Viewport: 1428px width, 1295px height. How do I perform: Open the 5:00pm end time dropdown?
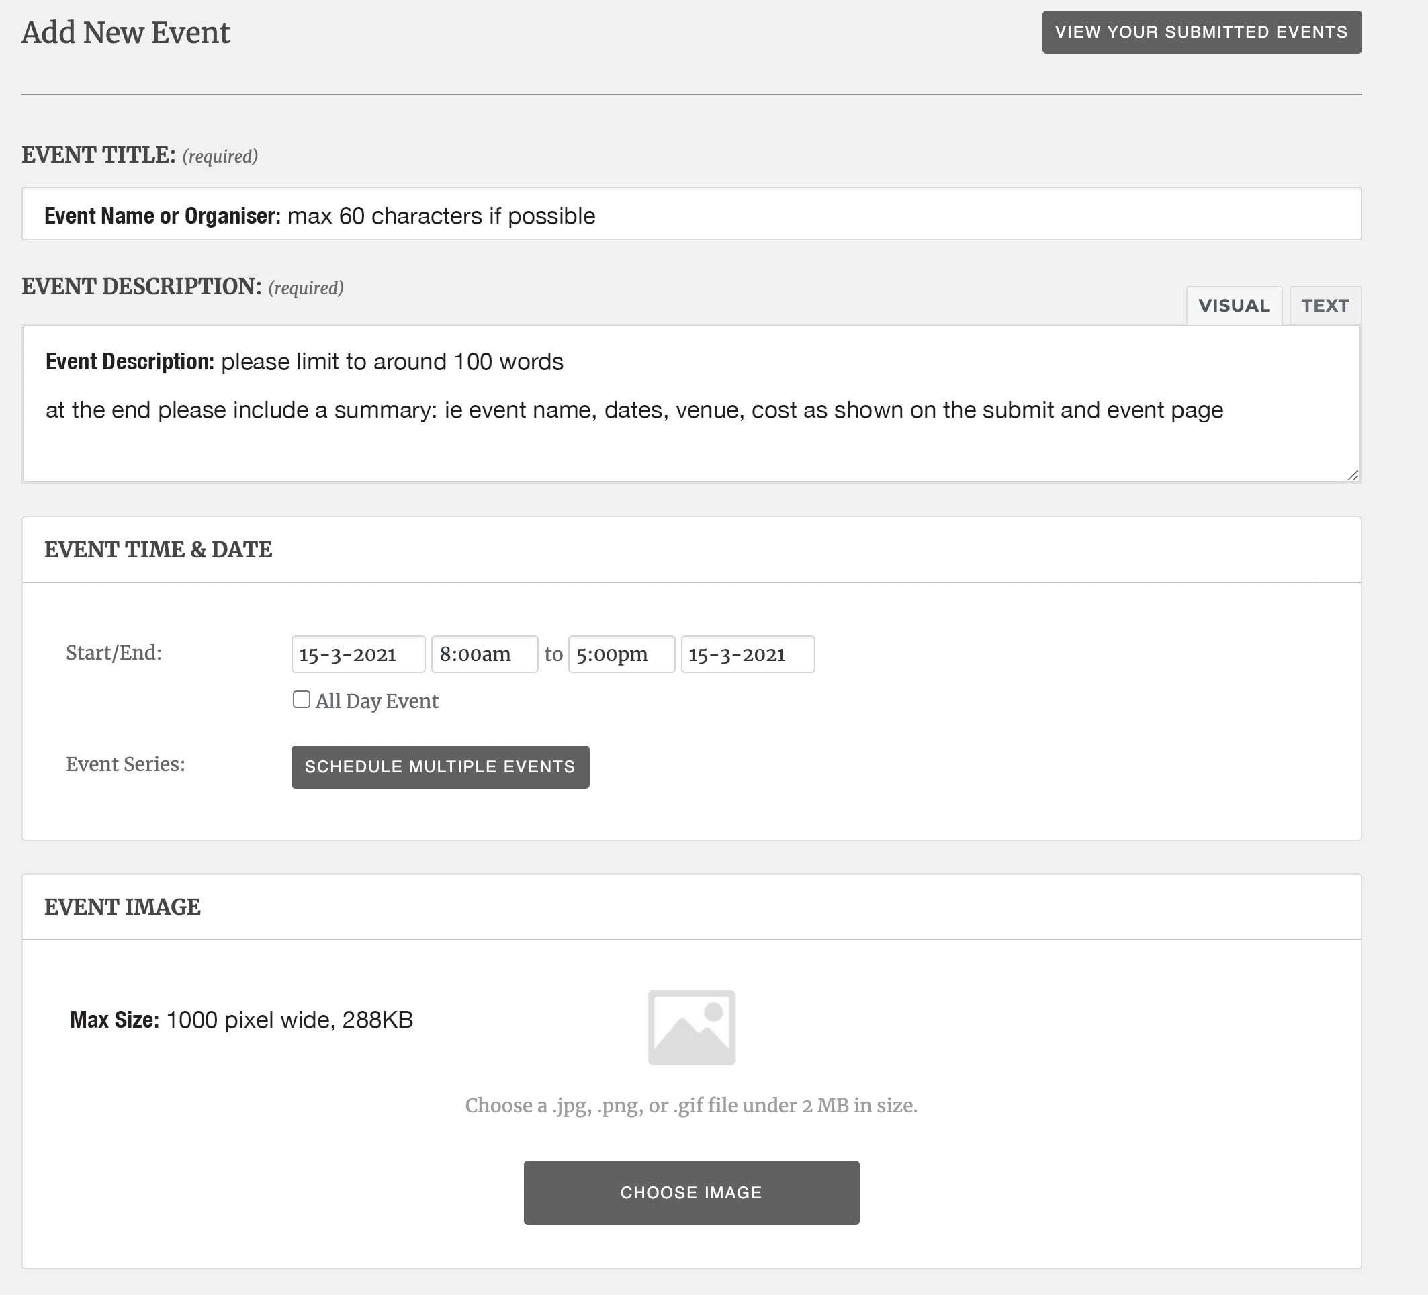tap(621, 654)
